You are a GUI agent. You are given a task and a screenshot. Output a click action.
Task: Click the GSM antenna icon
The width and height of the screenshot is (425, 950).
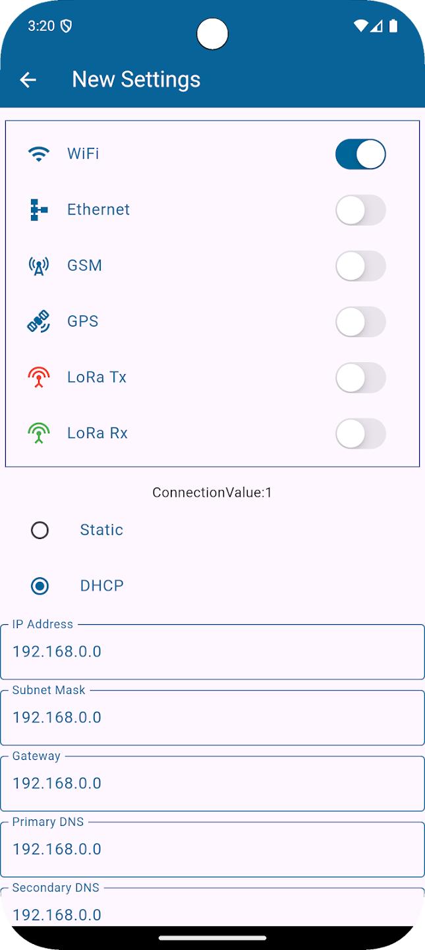39,265
